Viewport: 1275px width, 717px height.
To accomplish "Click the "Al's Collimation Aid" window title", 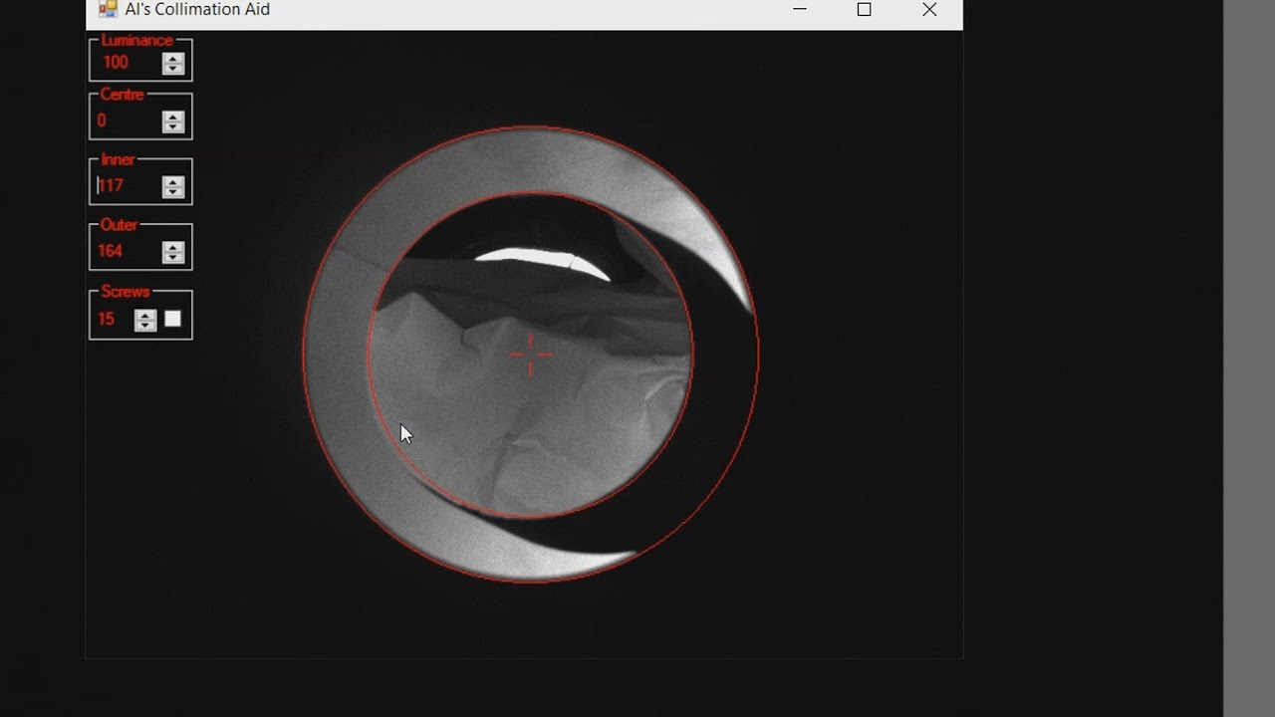I will [x=197, y=10].
